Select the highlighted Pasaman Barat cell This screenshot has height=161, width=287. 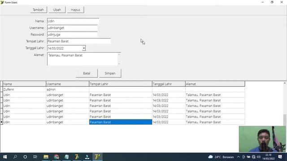121,122
